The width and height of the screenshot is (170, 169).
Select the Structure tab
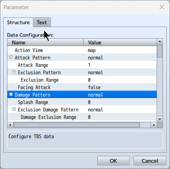[x=18, y=22]
